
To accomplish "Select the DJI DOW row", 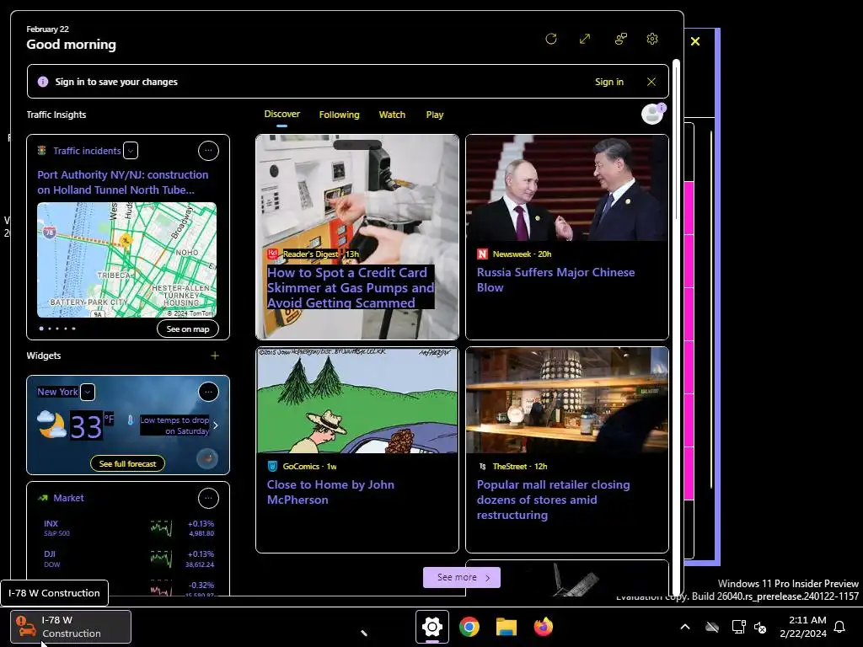I will (128, 559).
